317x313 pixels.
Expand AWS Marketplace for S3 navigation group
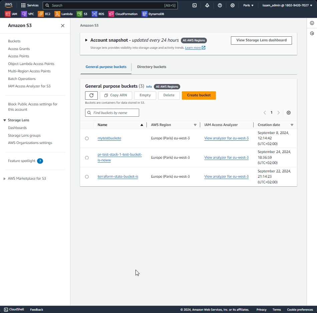(x=4, y=179)
